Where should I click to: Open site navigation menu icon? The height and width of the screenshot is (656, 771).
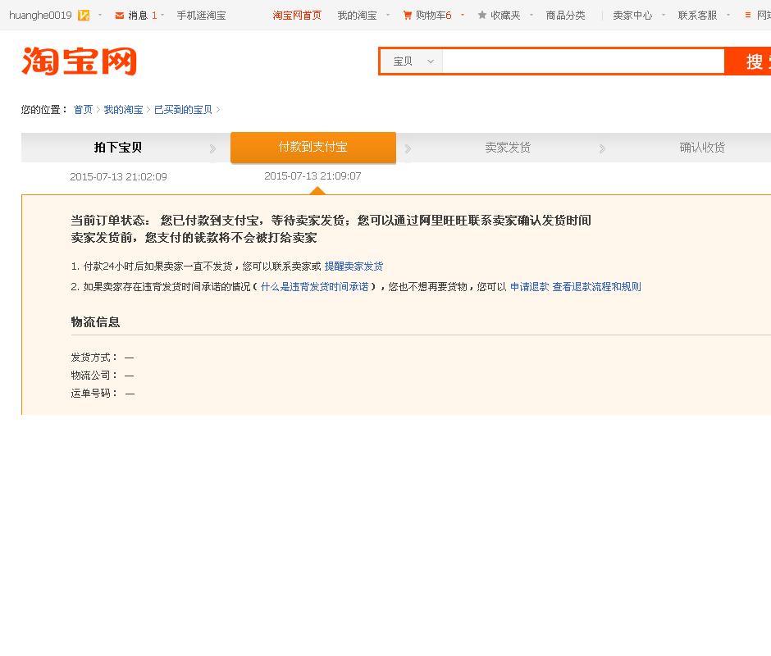click(747, 16)
